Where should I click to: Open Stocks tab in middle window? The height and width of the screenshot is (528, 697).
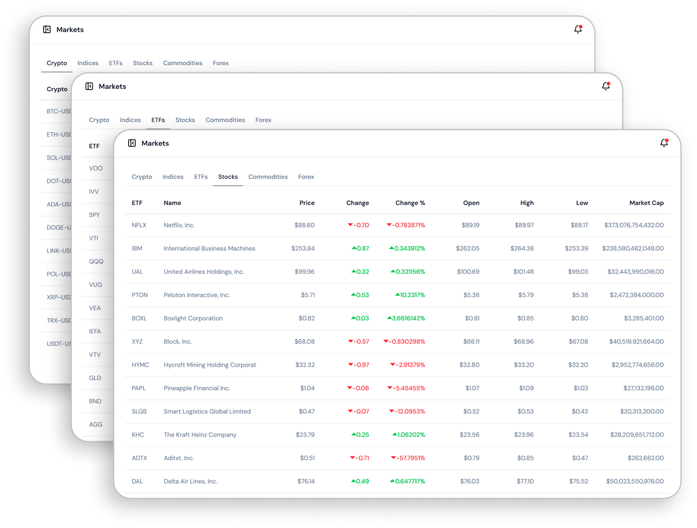185,120
